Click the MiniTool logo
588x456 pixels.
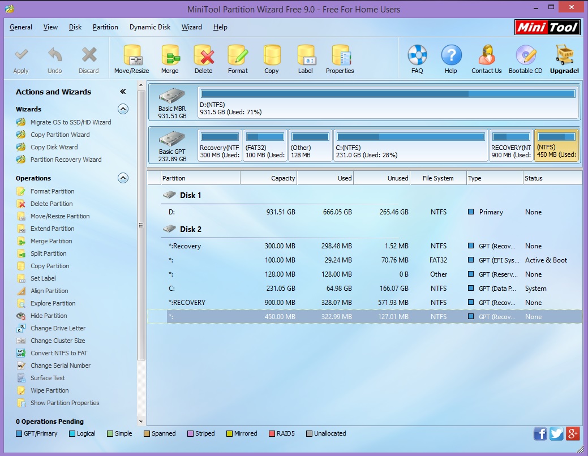[x=547, y=27]
